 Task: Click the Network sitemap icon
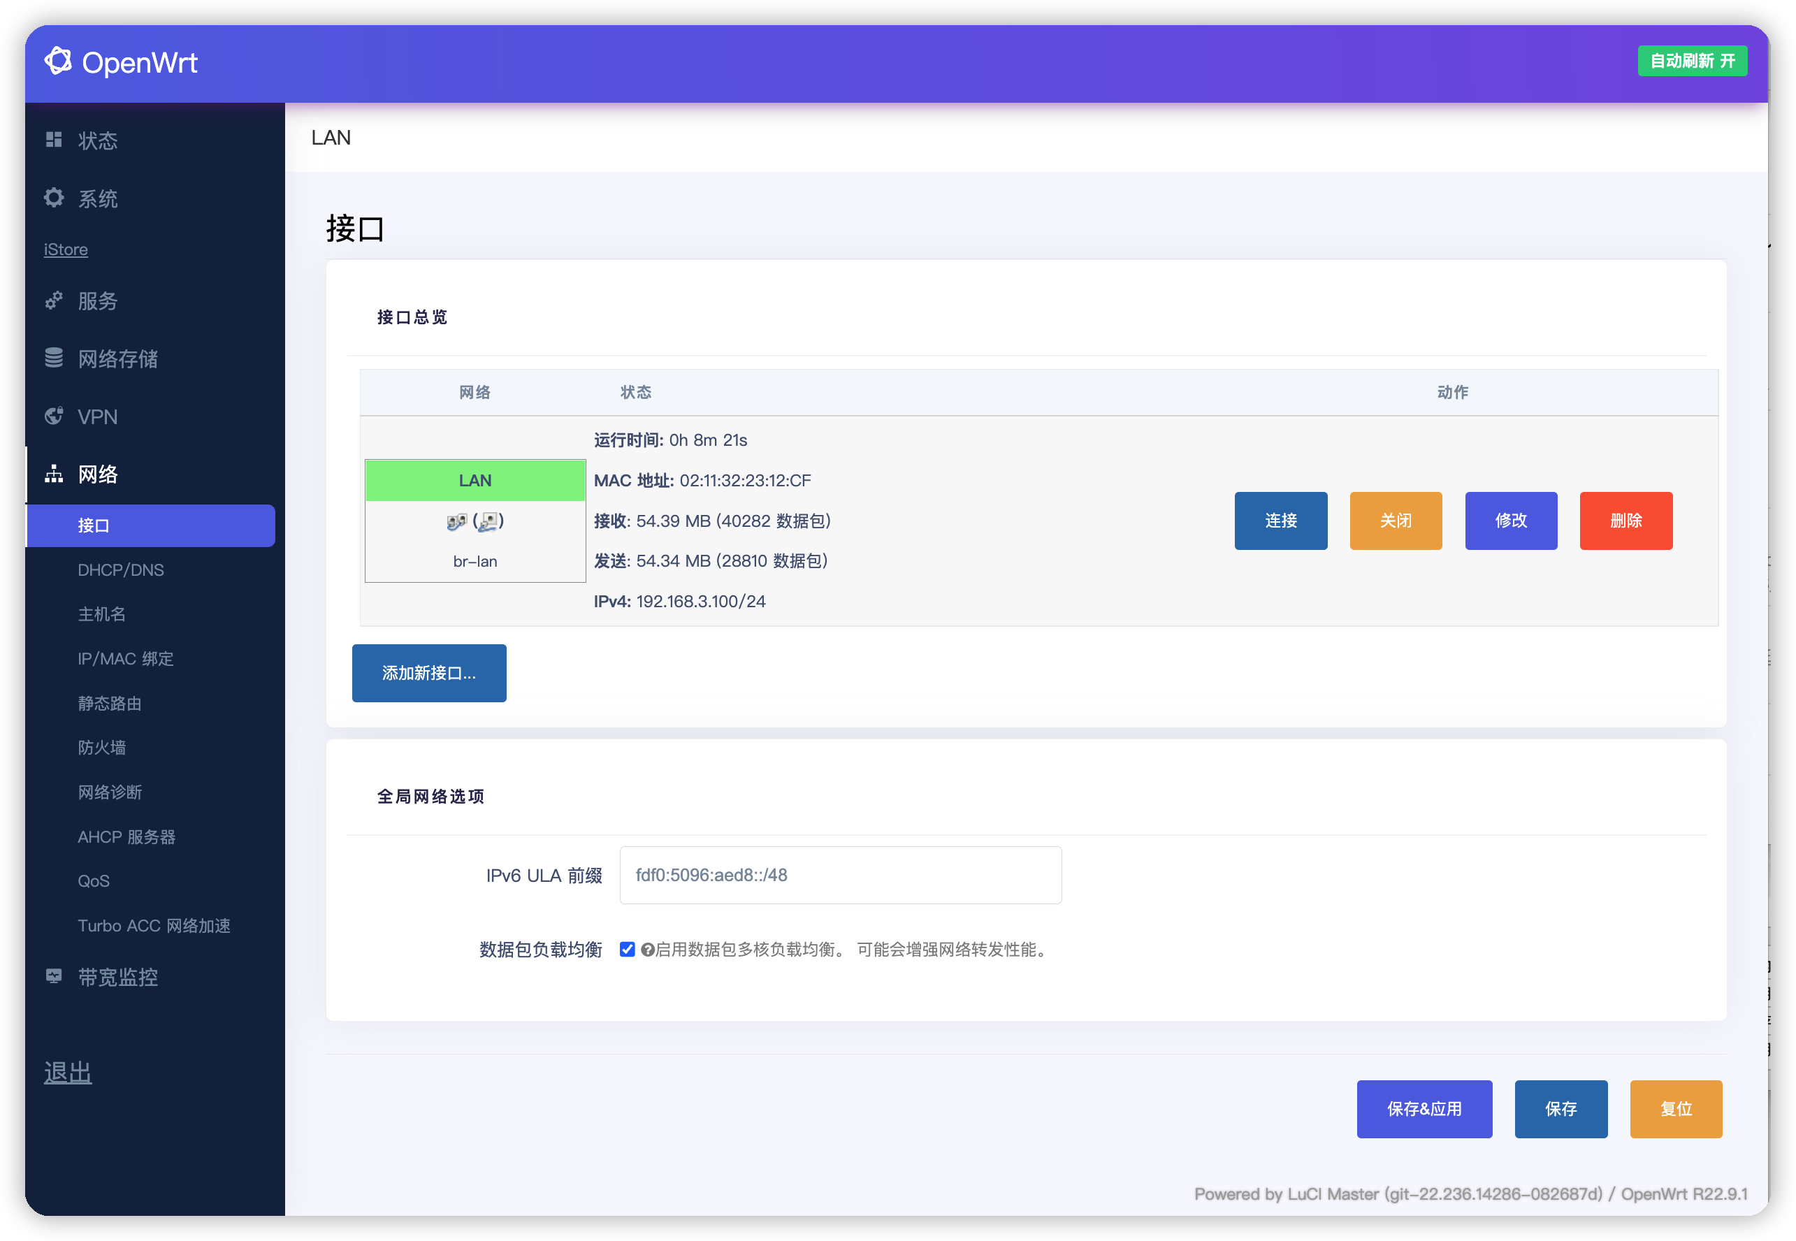coord(54,474)
